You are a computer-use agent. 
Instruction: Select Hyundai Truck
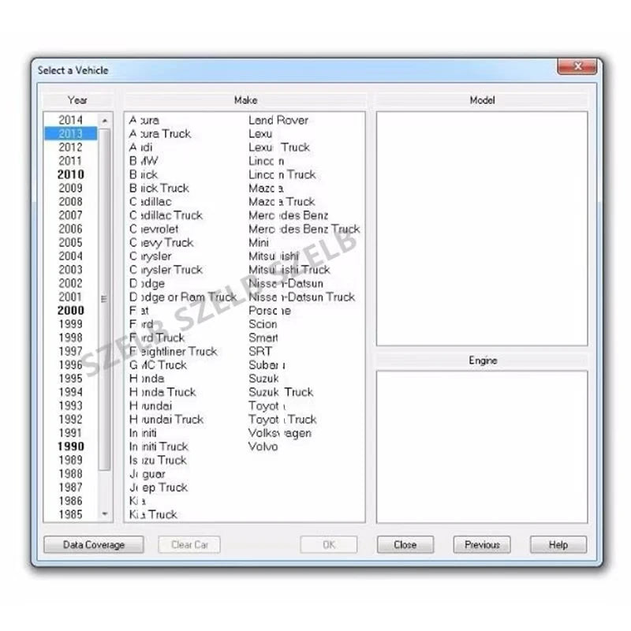pyautogui.click(x=166, y=420)
